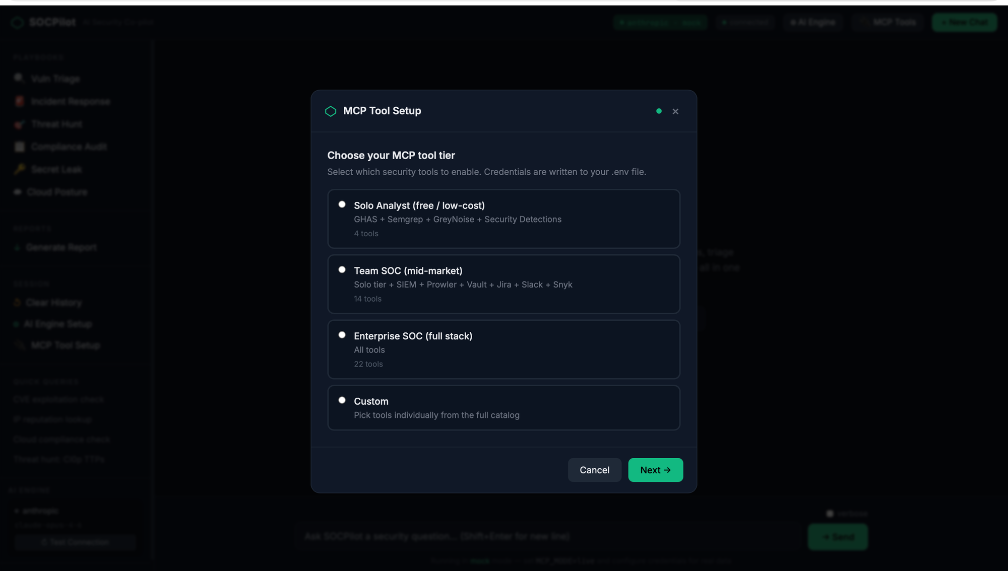The width and height of the screenshot is (1008, 571).
Task: Select the Solo Analyst radio button
Action: click(342, 204)
